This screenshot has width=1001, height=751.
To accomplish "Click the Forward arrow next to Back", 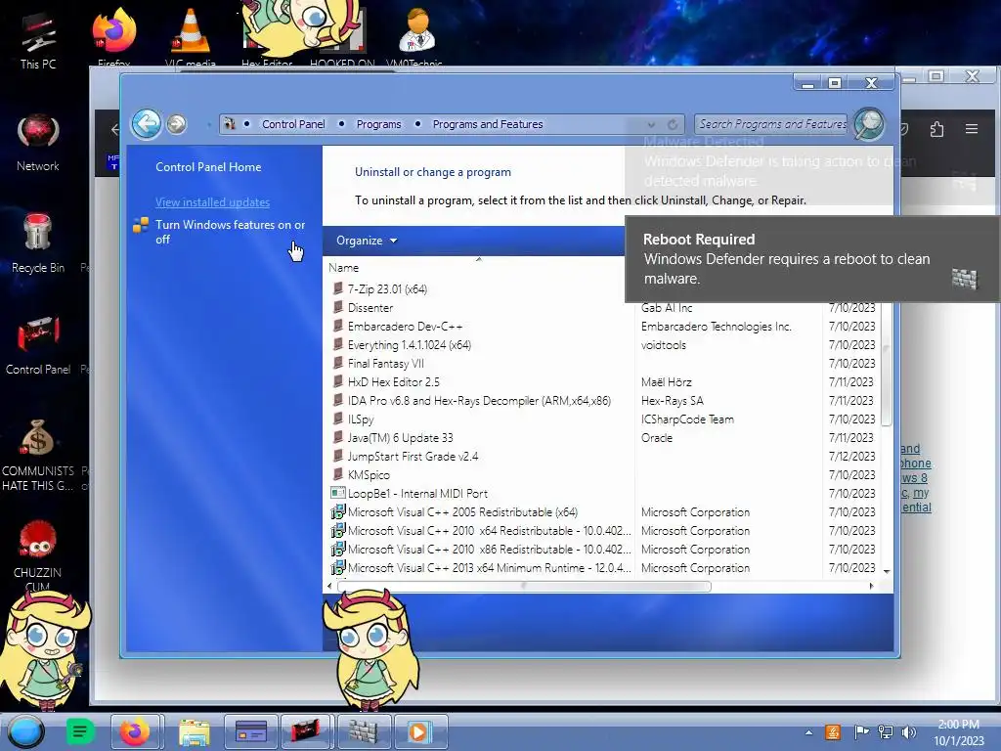I will tap(176, 124).
